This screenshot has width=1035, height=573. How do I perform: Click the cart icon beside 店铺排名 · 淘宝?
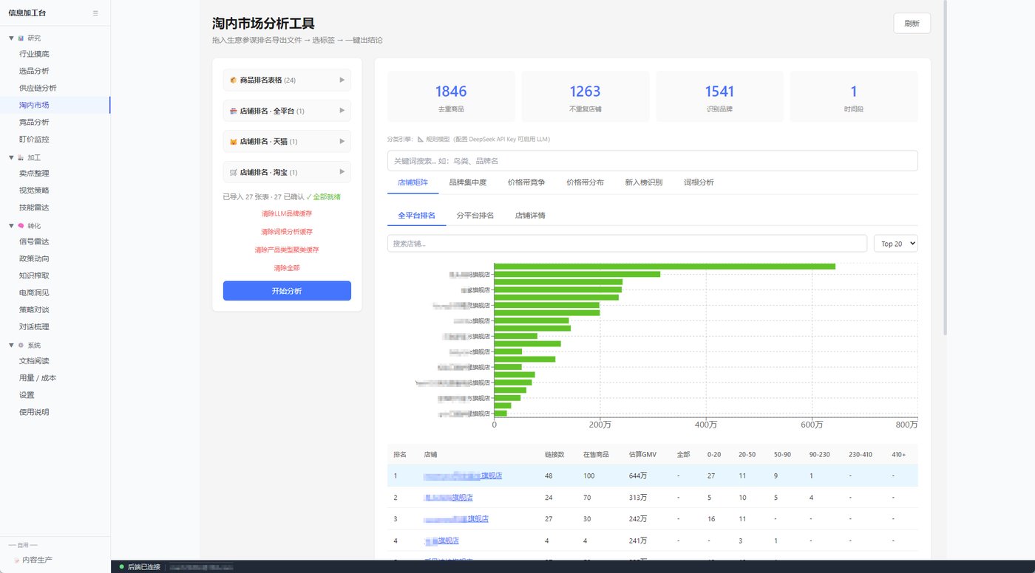(x=233, y=172)
